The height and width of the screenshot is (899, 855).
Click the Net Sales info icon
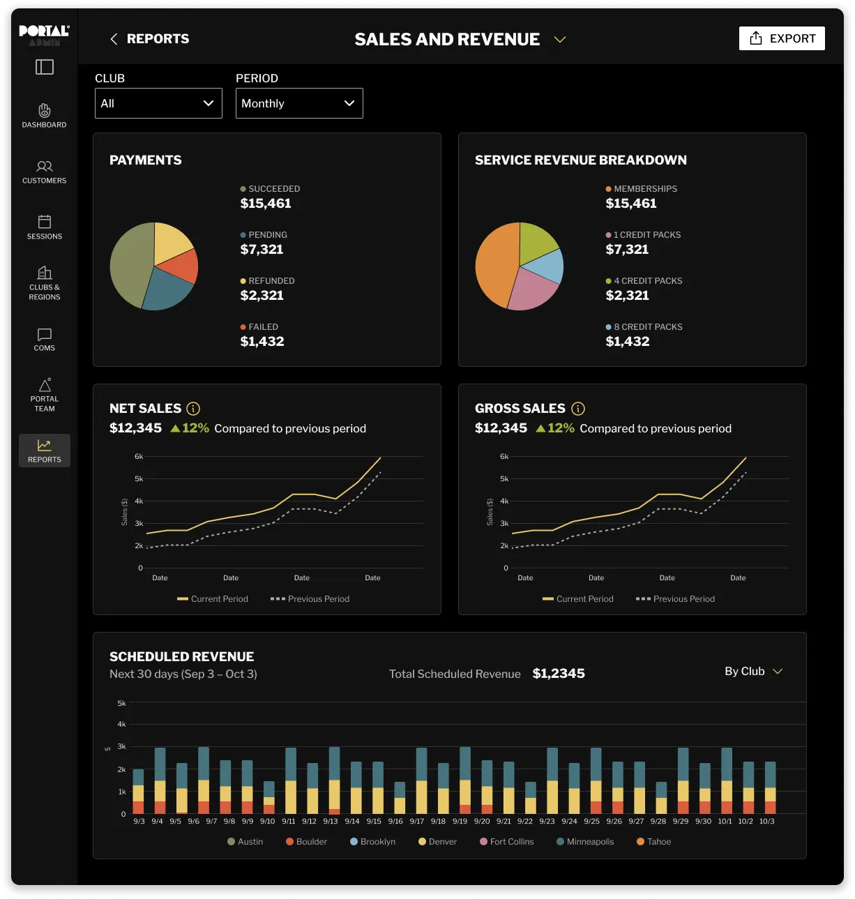tap(193, 408)
